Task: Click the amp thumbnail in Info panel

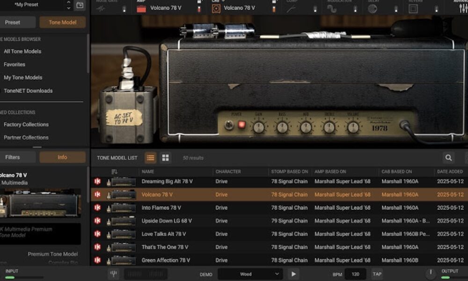Action: pos(40,203)
